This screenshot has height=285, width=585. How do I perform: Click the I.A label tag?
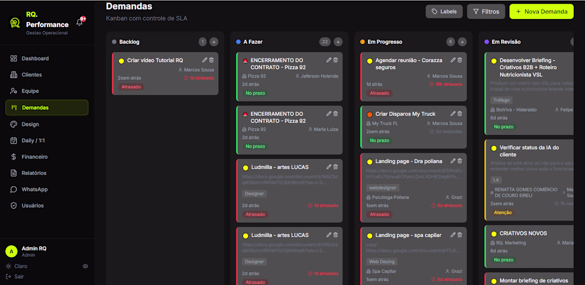[496, 180]
